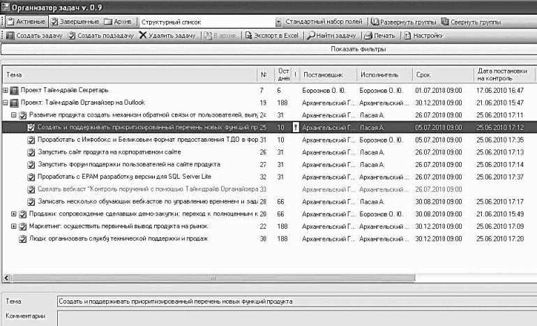The image size is (537, 326).
Task: Switch to the Архив tab
Action: (x=118, y=22)
